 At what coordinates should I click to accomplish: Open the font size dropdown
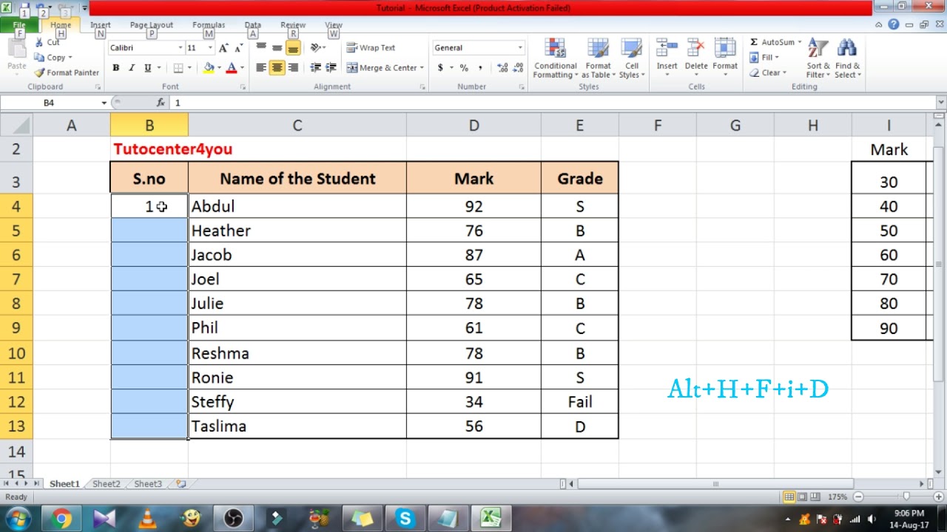click(x=210, y=48)
